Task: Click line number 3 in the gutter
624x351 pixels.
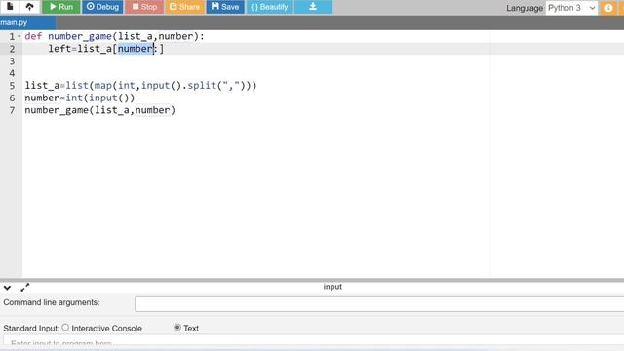Action: [12, 61]
